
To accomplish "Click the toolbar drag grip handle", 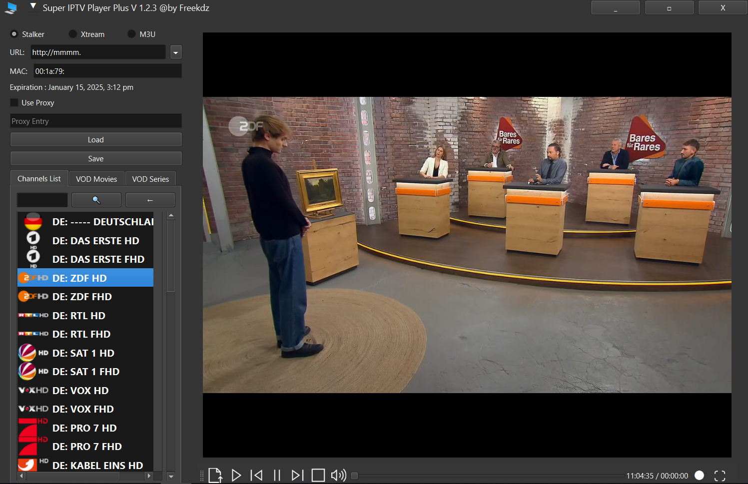I will click(202, 476).
